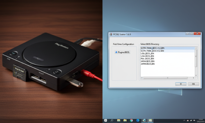Launch Google Chrome from the taskbar
The image size is (205, 123).
coord(131,121)
